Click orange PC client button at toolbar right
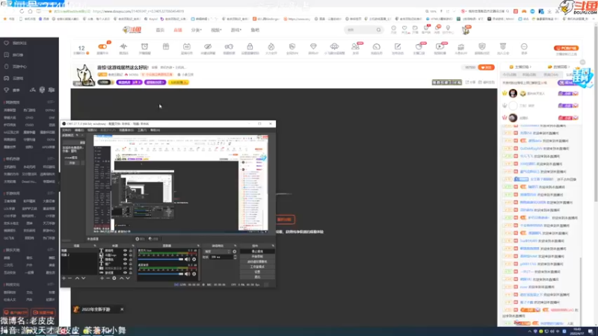 pos(567,48)
